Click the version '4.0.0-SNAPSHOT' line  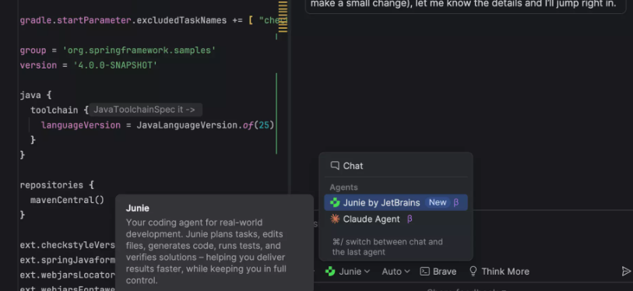89,65
